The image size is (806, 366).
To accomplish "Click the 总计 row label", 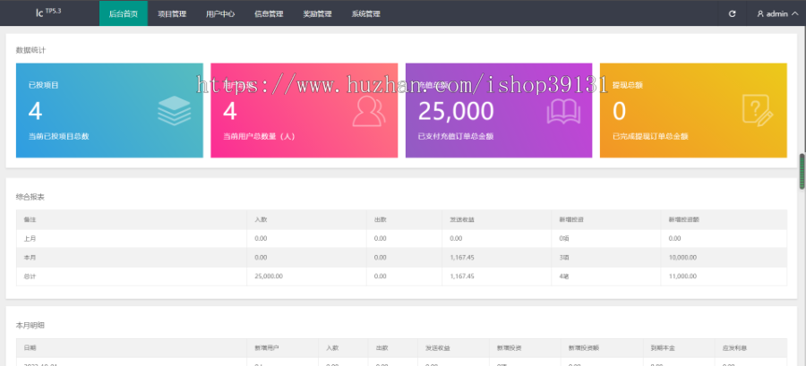I will (x=30, y=277).
